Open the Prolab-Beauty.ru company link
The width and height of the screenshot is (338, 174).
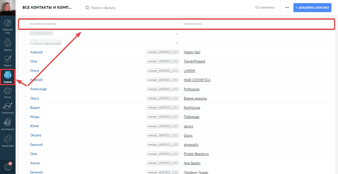[196, 154]
